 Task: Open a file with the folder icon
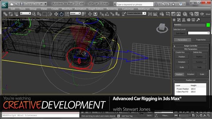(17, 4)
